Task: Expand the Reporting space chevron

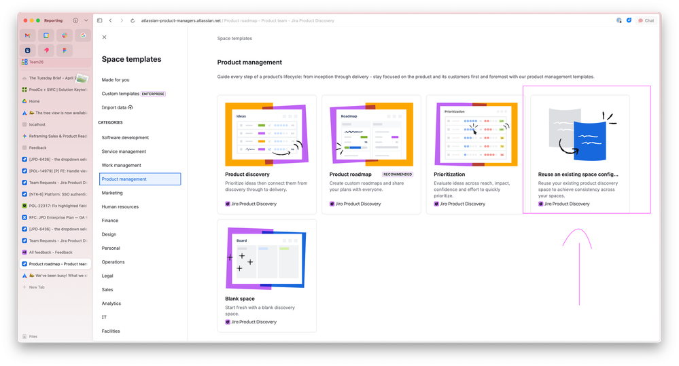Action: [x=86, y=20]
